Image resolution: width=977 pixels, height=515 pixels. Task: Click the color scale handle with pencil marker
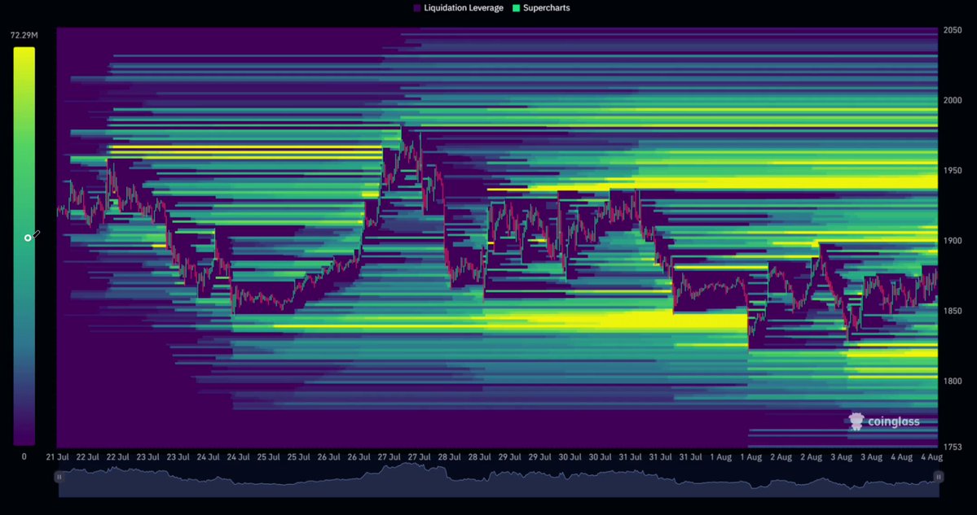(x=28, y=238)
